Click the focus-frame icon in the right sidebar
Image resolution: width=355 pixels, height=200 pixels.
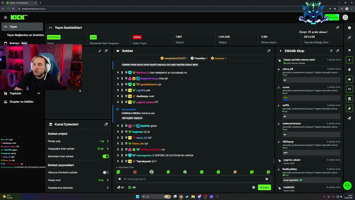tap(349, 50)
